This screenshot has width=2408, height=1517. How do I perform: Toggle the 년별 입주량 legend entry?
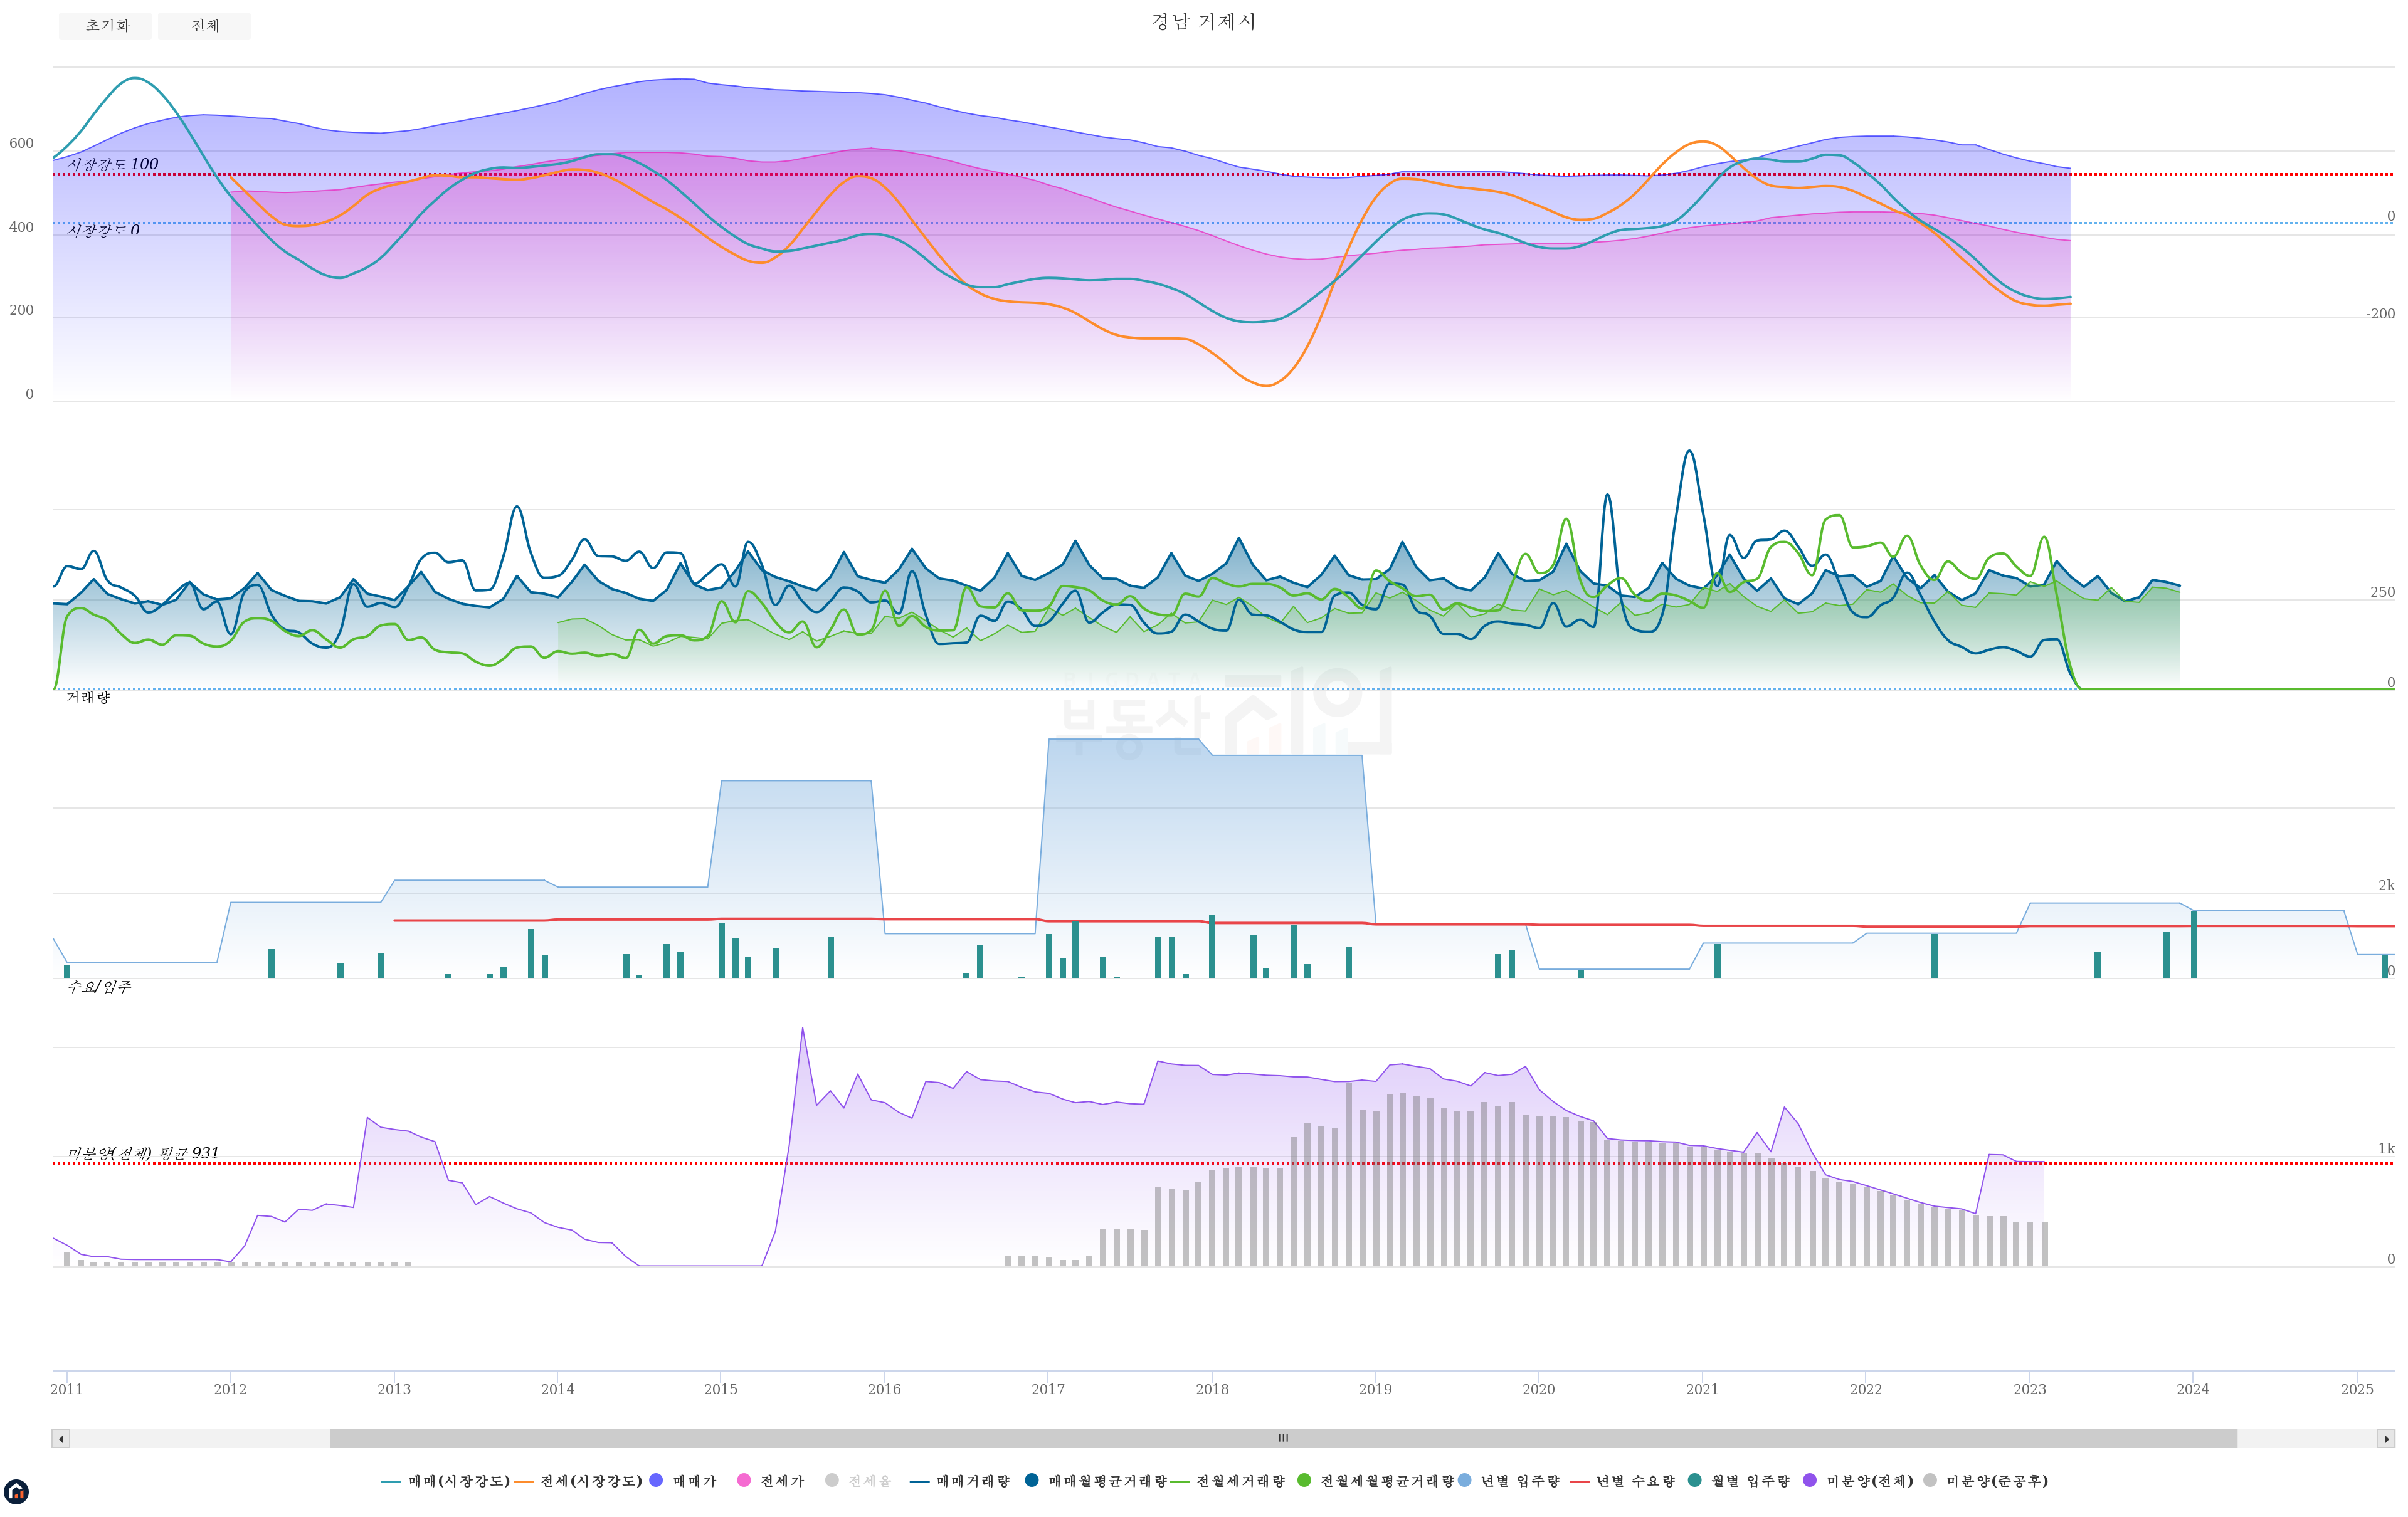pos(1509,1481)
